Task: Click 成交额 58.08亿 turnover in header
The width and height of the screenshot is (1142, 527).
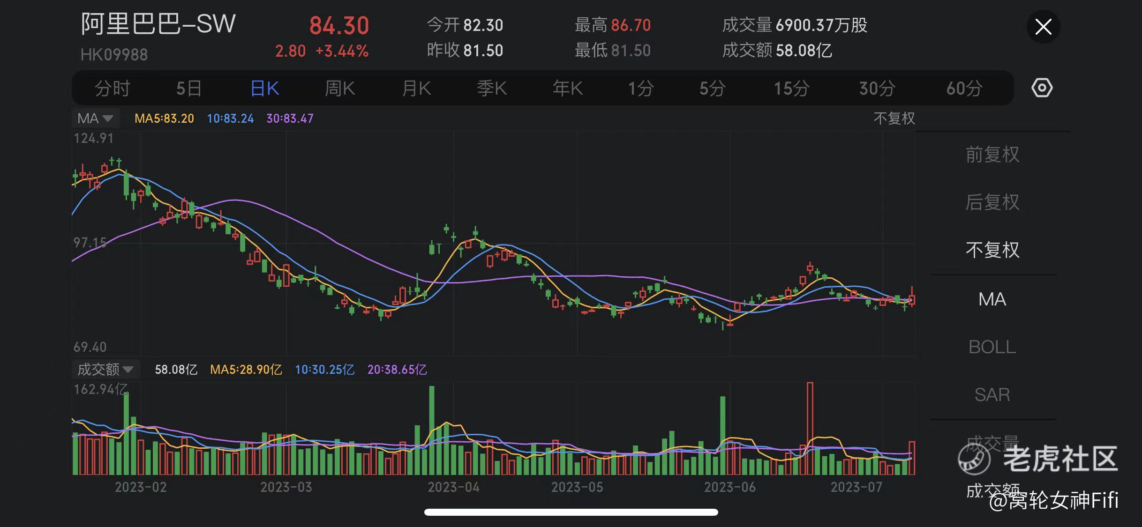Action: [777, 50]
